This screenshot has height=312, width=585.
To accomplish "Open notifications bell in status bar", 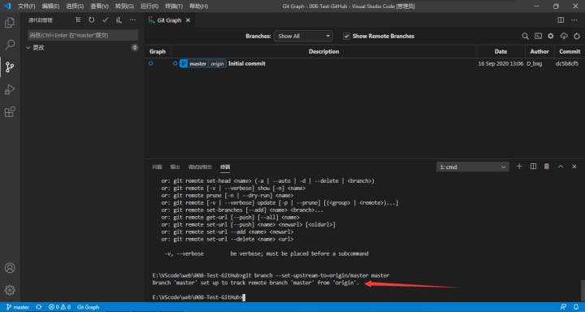I will [x=576, y=307].
